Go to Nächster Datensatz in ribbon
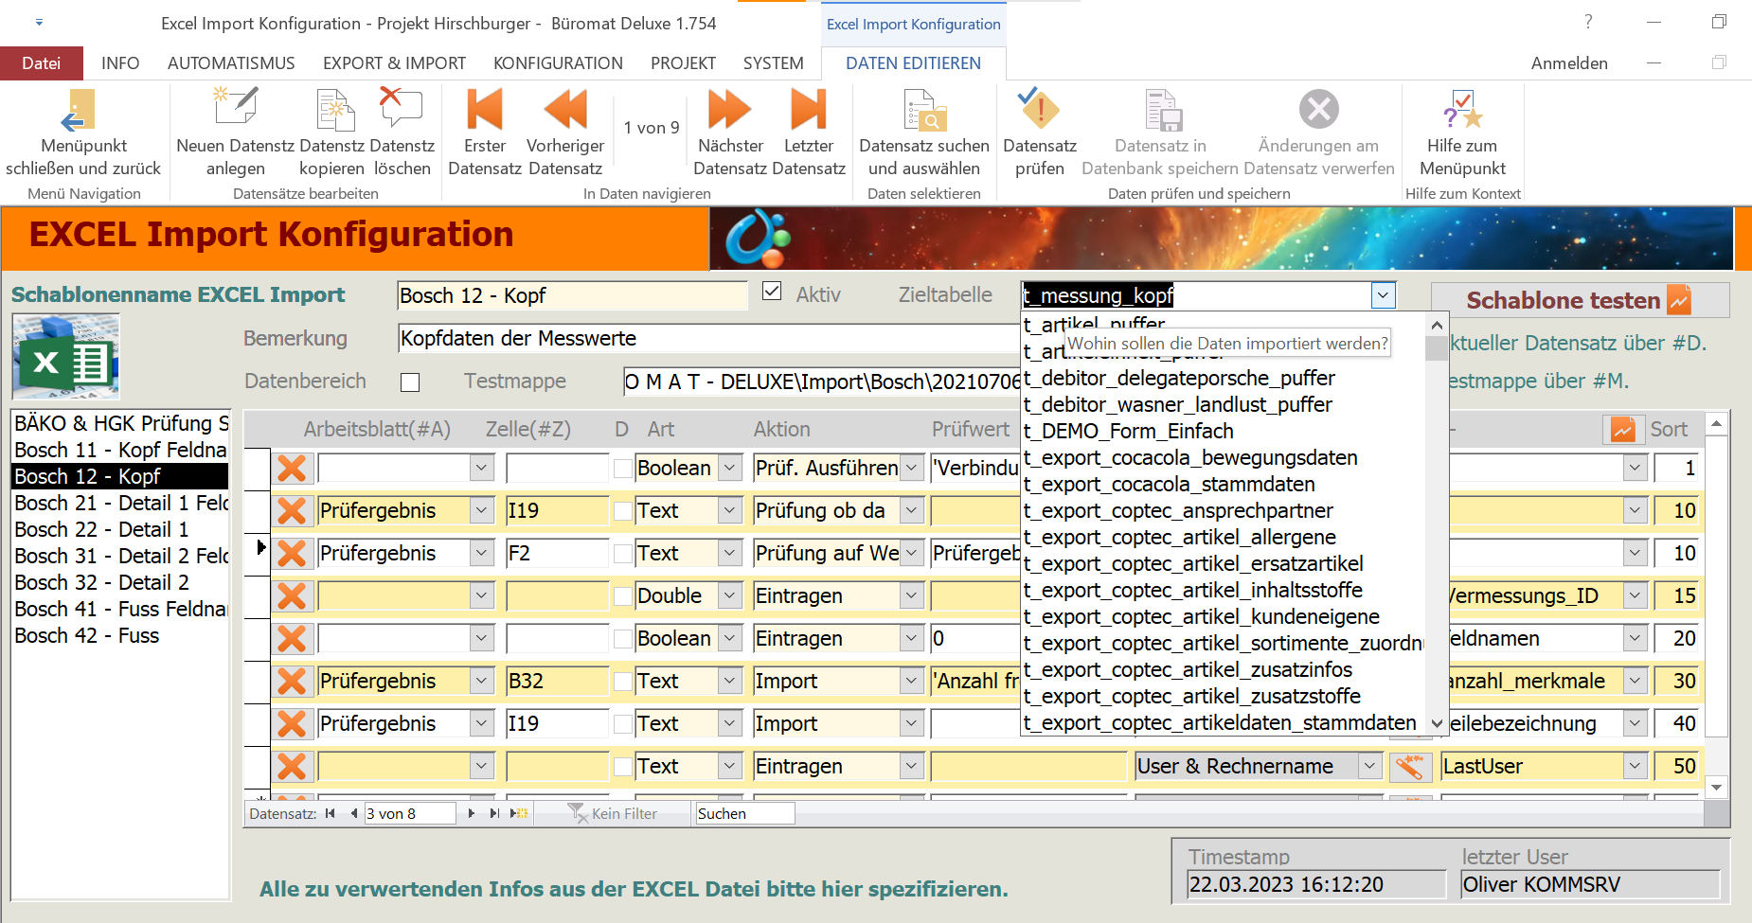Viewport: 1752px width, 923px height. pyautogui.click(x=729, y=111)
